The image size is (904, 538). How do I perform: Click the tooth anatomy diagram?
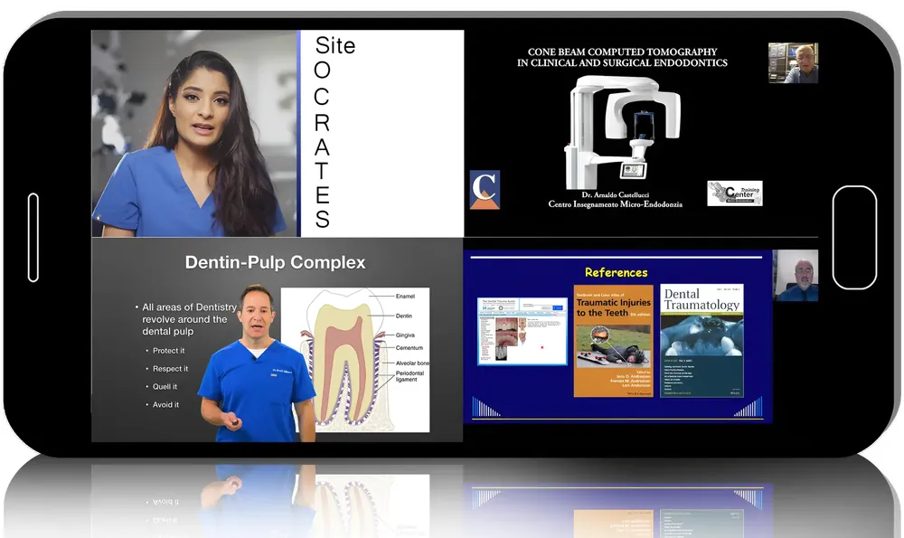pos(355,360)
